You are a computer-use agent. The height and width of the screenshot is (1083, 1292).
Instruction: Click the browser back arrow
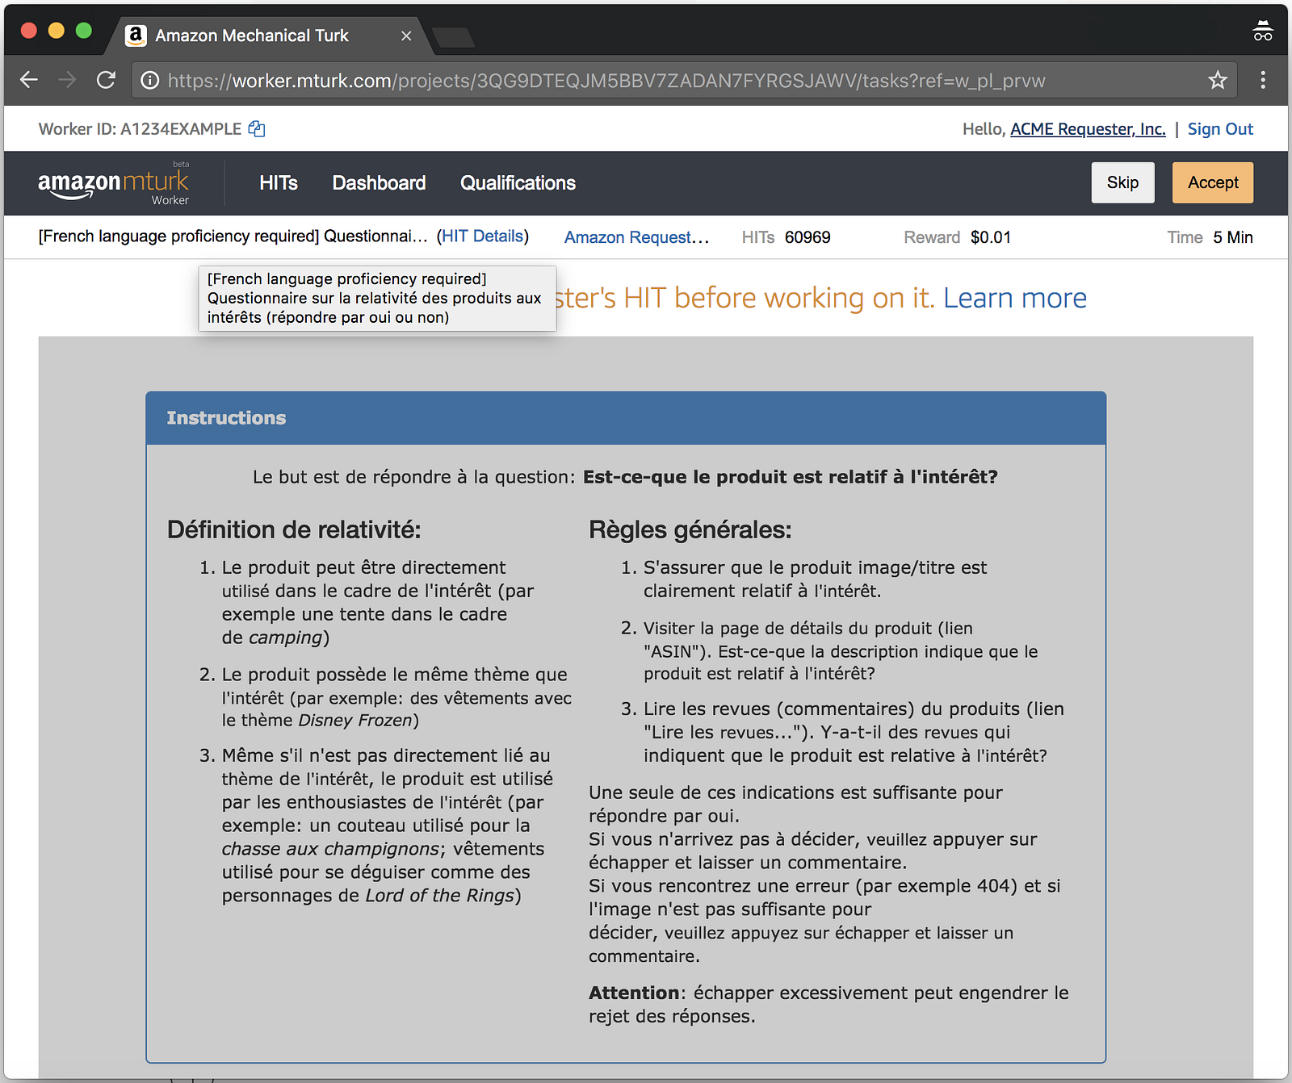[29, 80]
